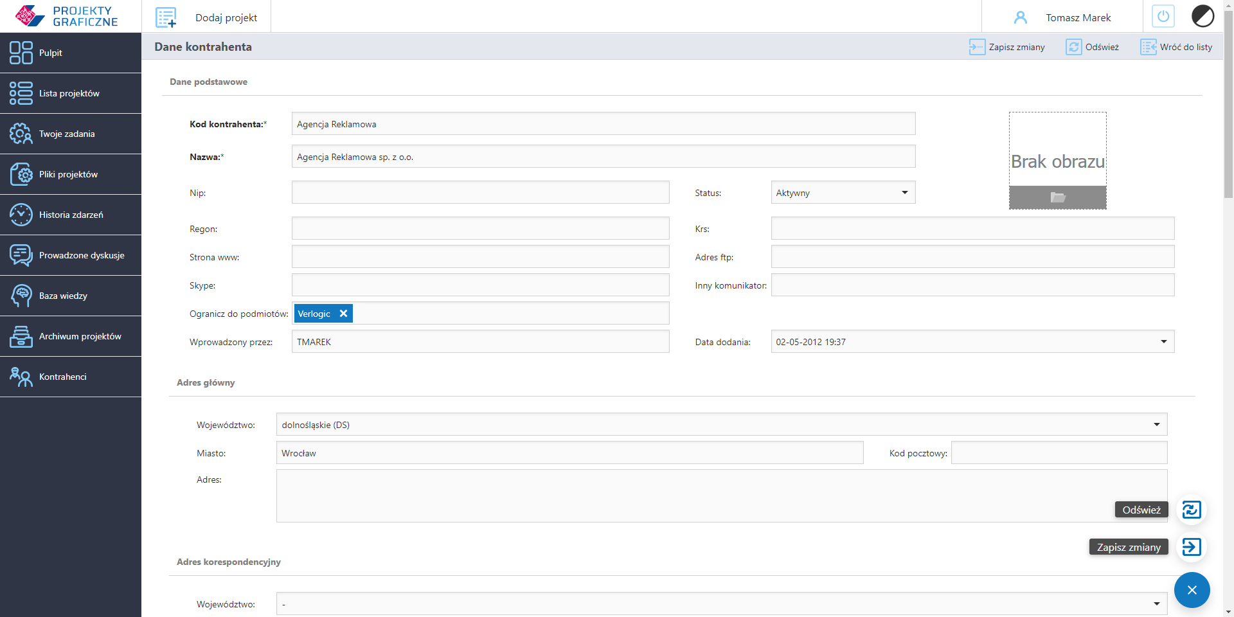This screenshot has height=617, width=1234.
Task: Go to Kontrahenci in sidebar
Action: coord(63,377)
